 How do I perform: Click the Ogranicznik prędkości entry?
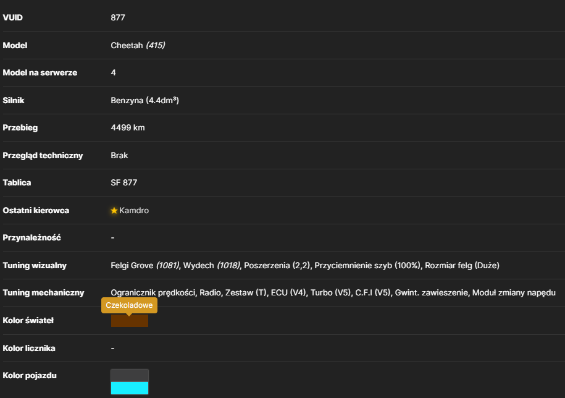tap(153, 293)
